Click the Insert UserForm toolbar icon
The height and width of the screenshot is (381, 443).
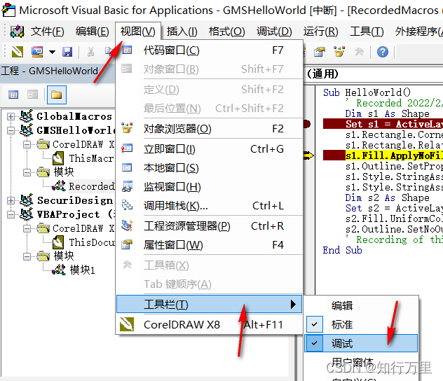point(37,52)
